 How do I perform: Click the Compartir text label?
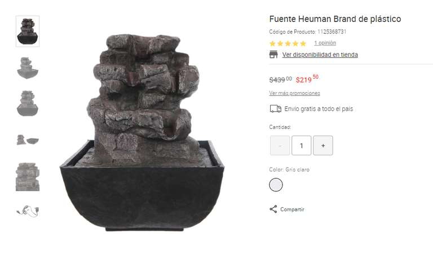pos(292,209)
